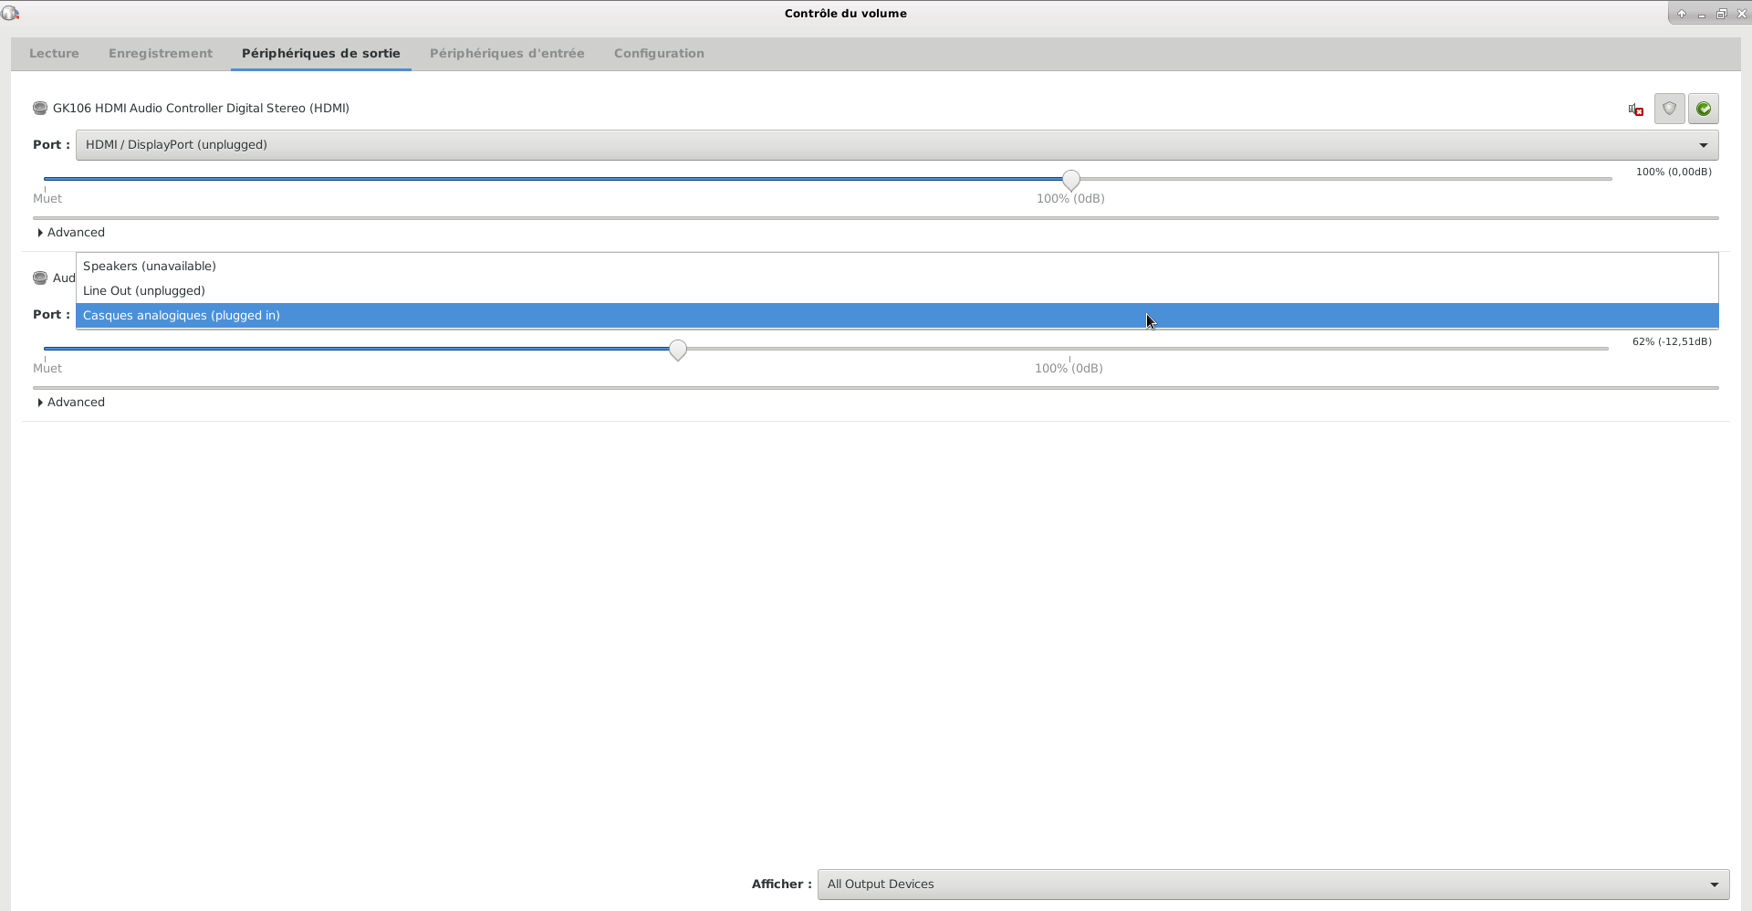
Task: Select Casques analogiques (plugged in) option
Action: click(x=897, y=315)
